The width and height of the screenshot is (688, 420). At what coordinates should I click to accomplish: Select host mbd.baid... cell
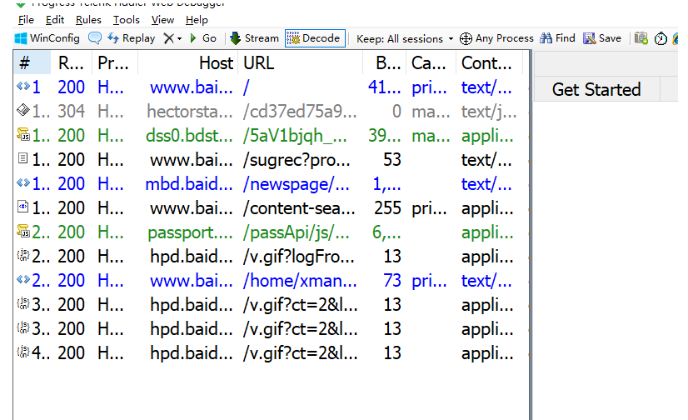tap(189, 184)
